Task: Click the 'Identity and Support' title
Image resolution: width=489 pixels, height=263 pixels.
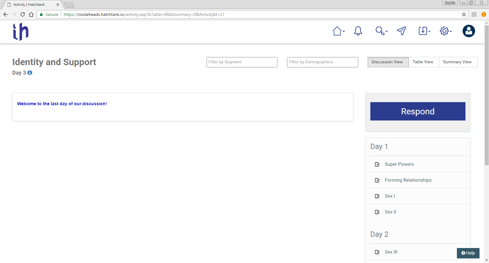Action: [54, 62]
